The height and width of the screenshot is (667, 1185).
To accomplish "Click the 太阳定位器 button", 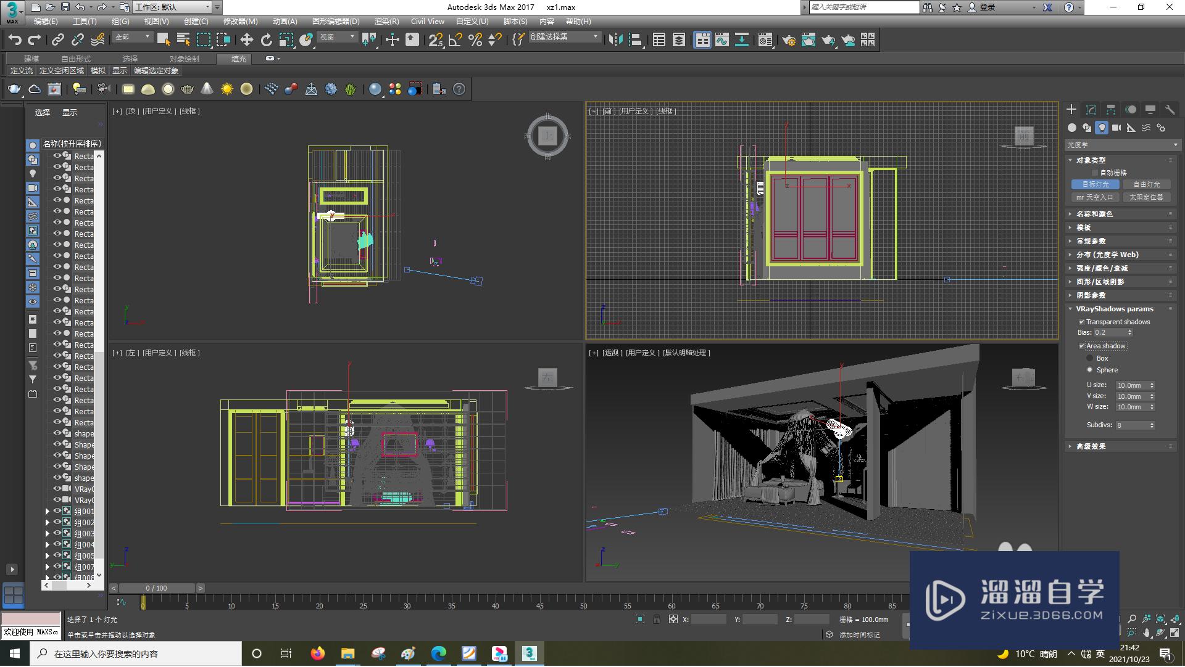I will pos(1146,197).
